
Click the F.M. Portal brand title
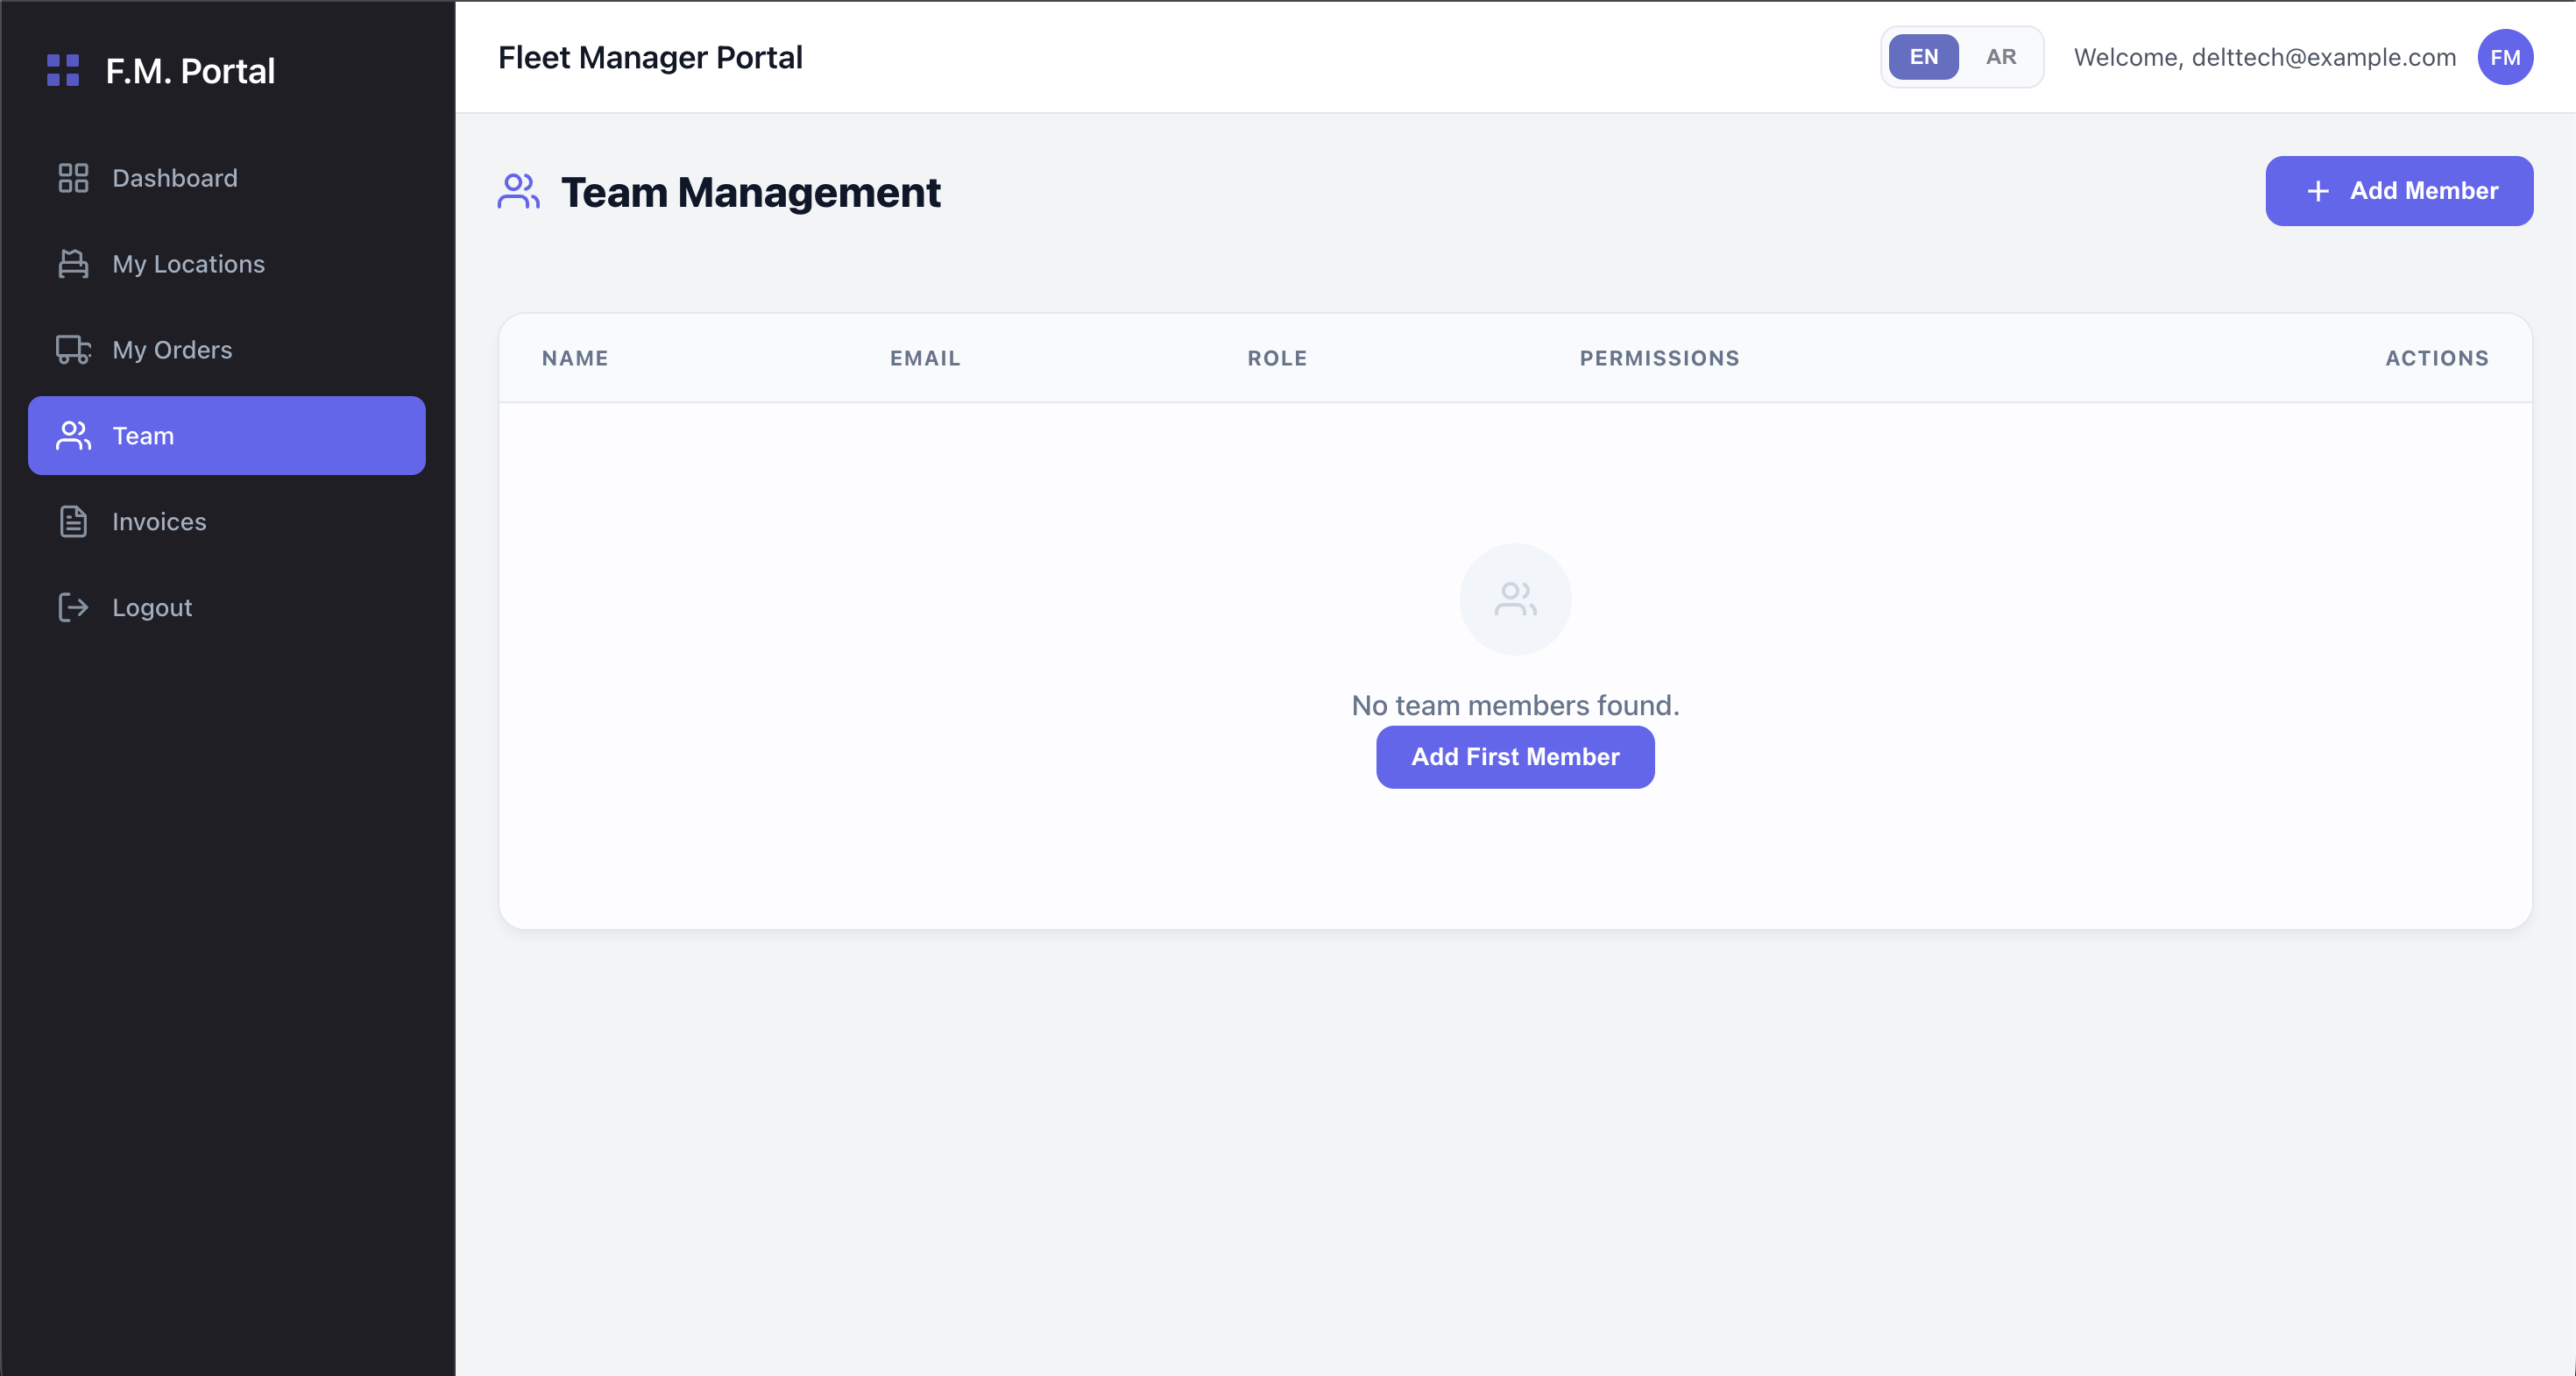(x=190, y=71)
